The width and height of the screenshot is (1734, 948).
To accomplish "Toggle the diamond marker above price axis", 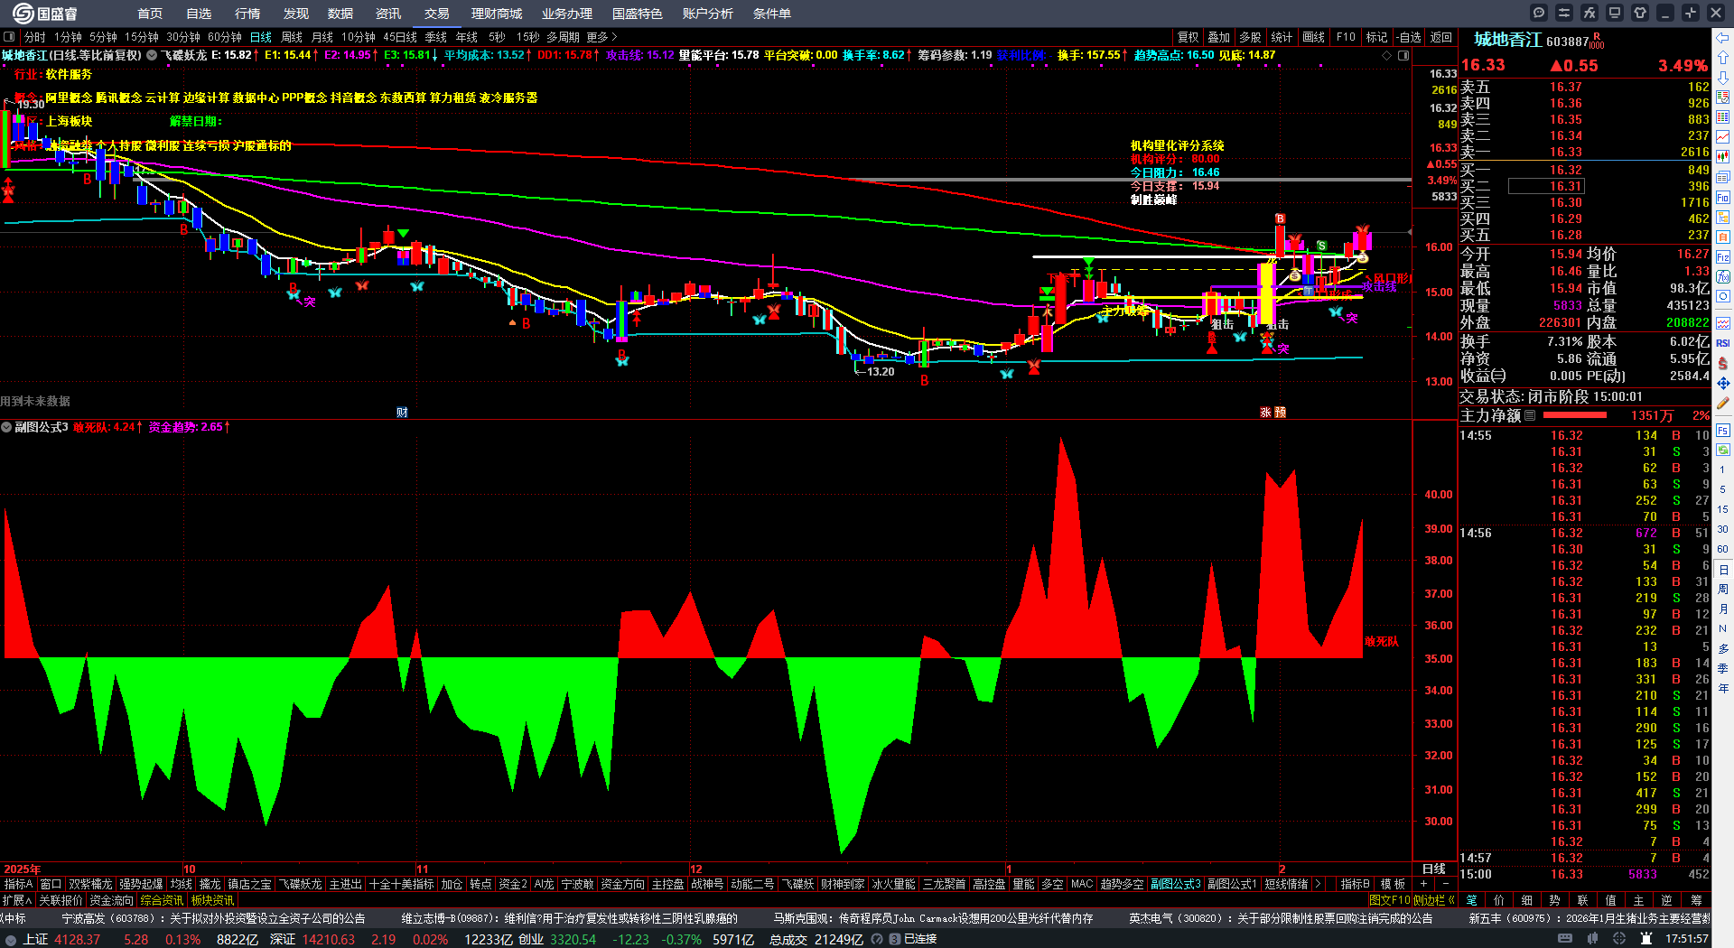I will click(1387, 55).
